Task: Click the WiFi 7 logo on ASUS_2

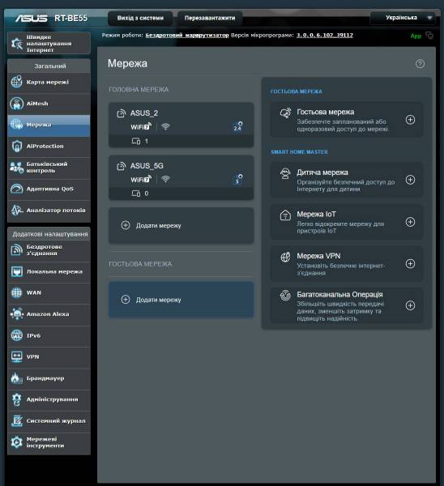Action: 141,126
